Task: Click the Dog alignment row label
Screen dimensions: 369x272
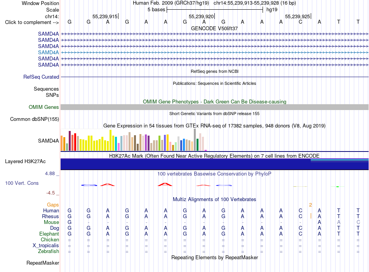Action: tap(55, 228)
